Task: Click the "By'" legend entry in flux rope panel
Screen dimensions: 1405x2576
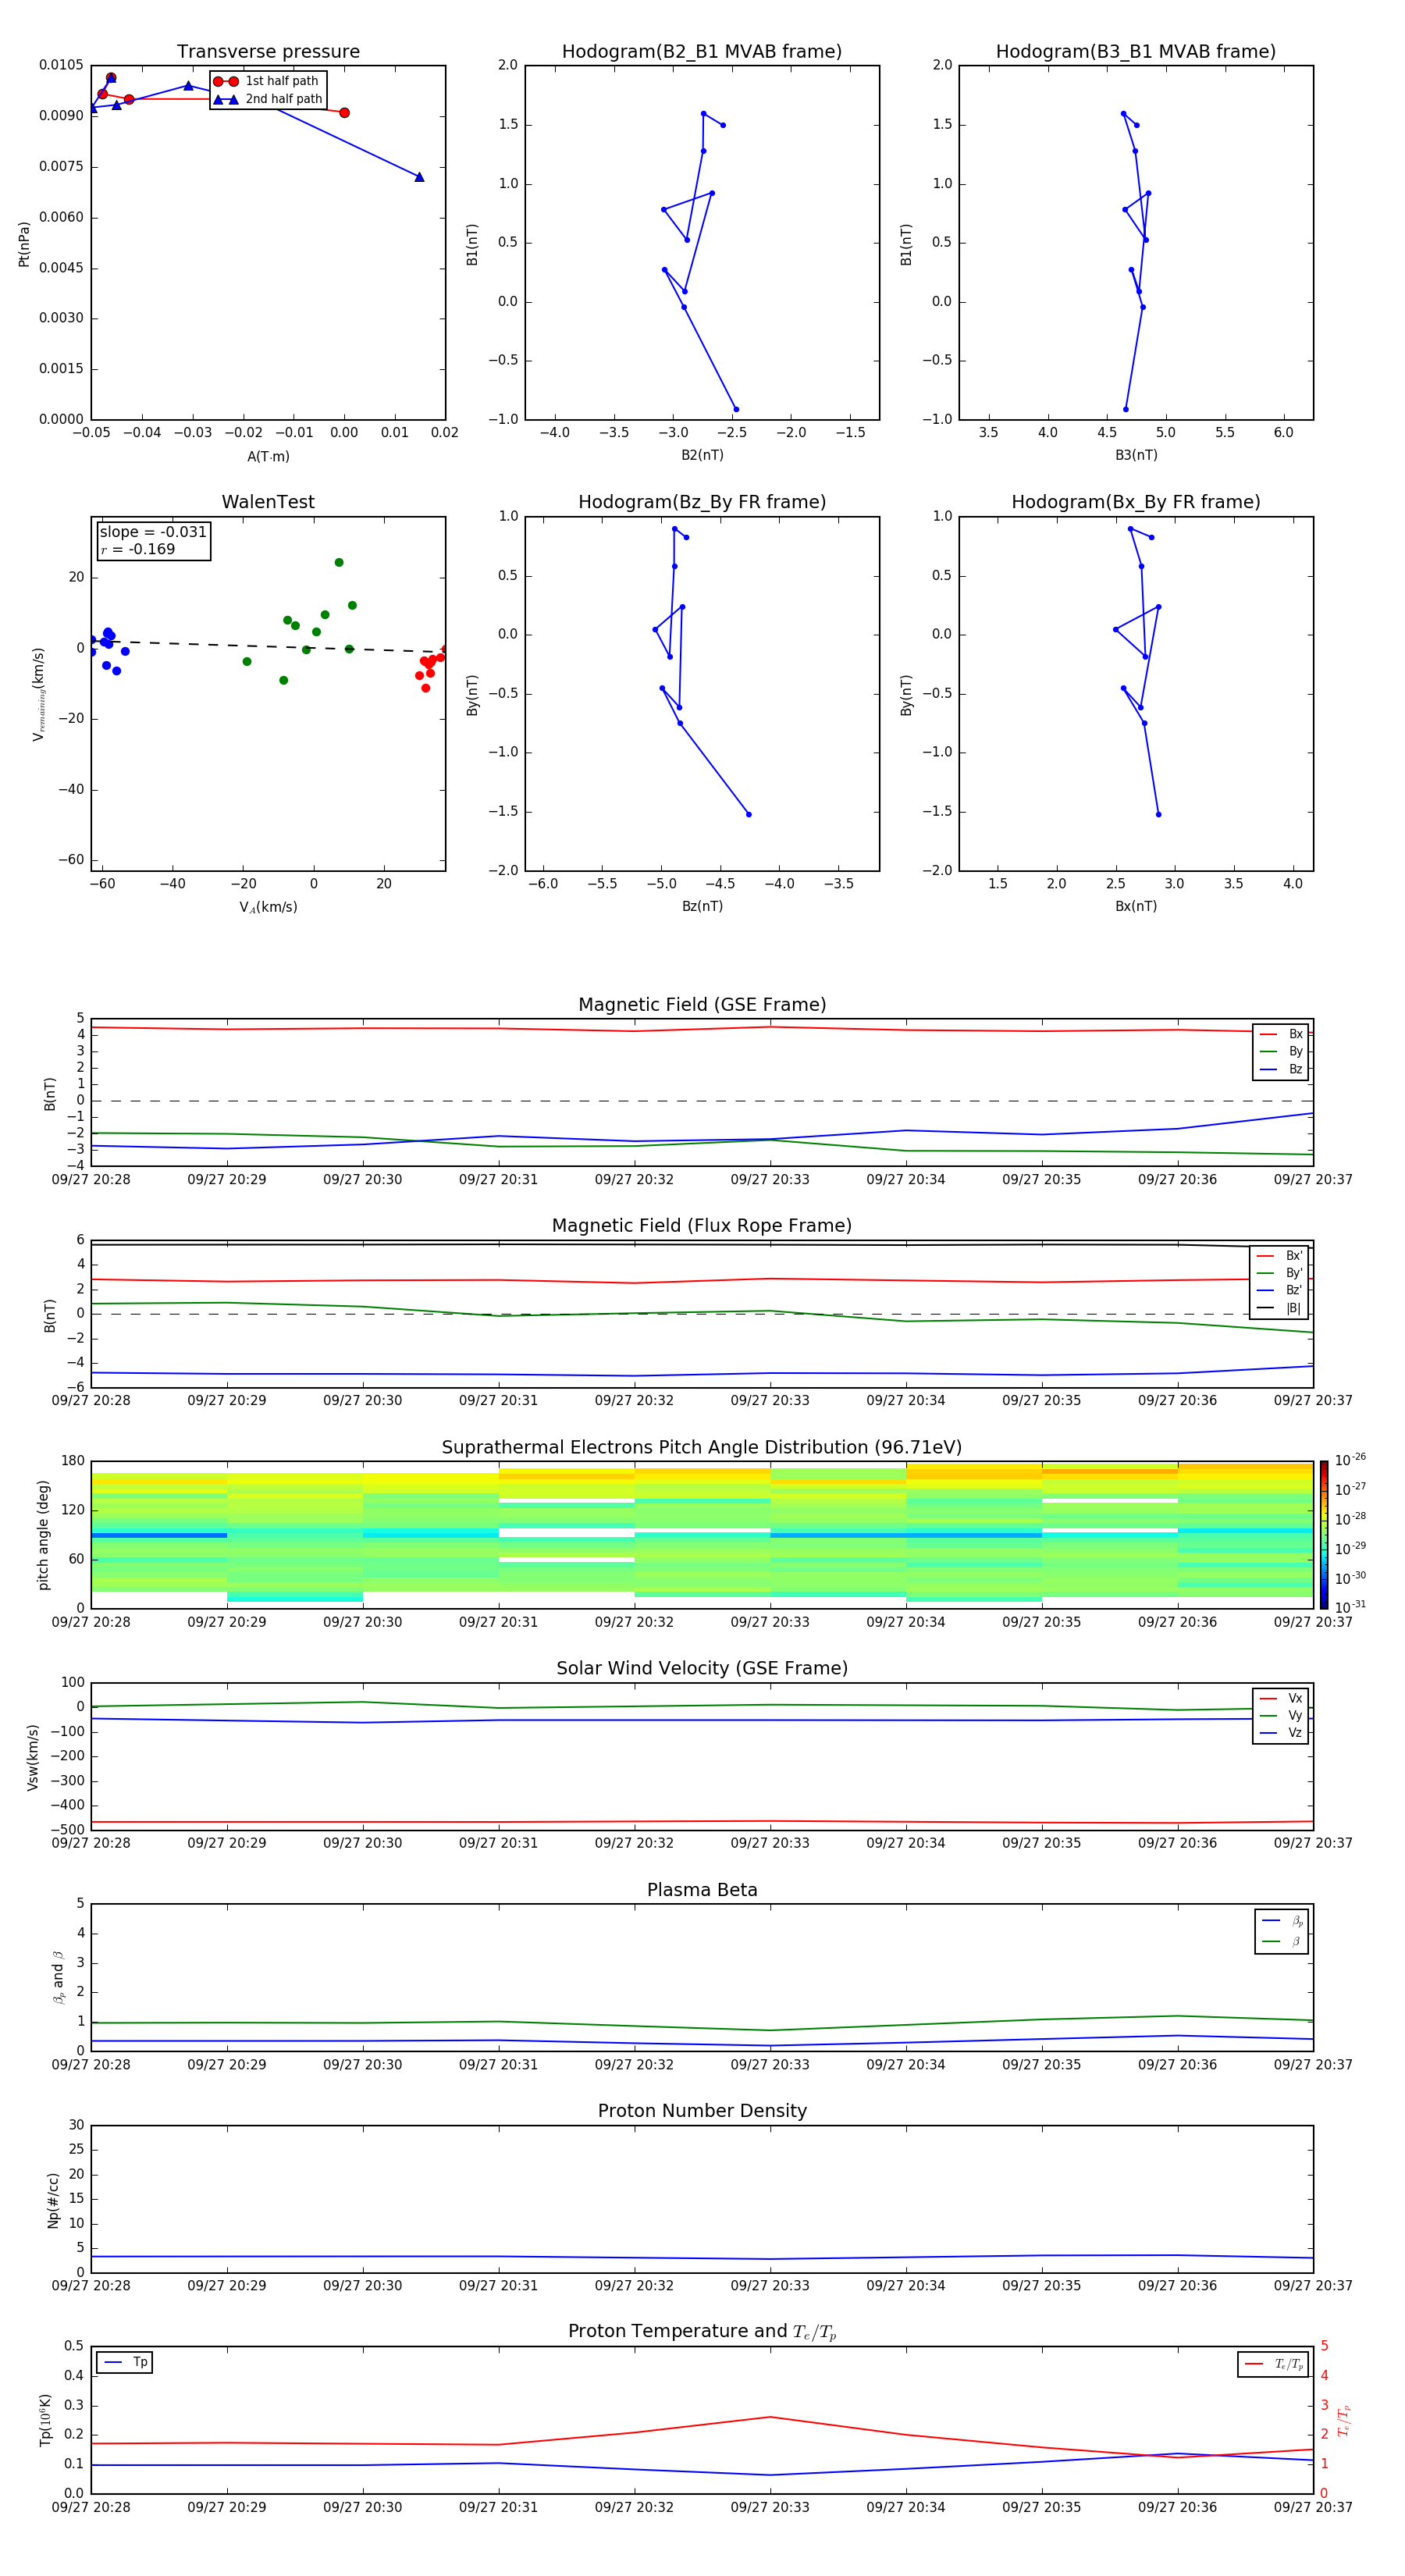Action: (x=1279, y=1273)
